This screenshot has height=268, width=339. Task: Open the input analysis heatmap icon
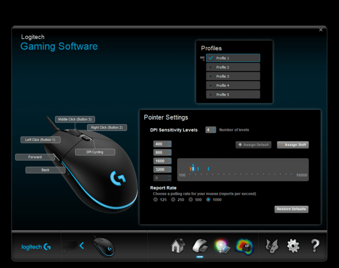pyautogui.click(x=245, y=247)
